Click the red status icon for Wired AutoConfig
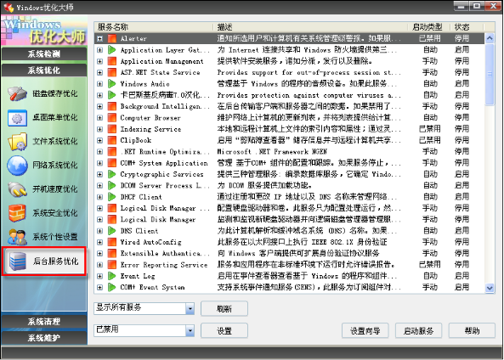The height and width of the screenshot is (360, 504). tap(111, 242)
